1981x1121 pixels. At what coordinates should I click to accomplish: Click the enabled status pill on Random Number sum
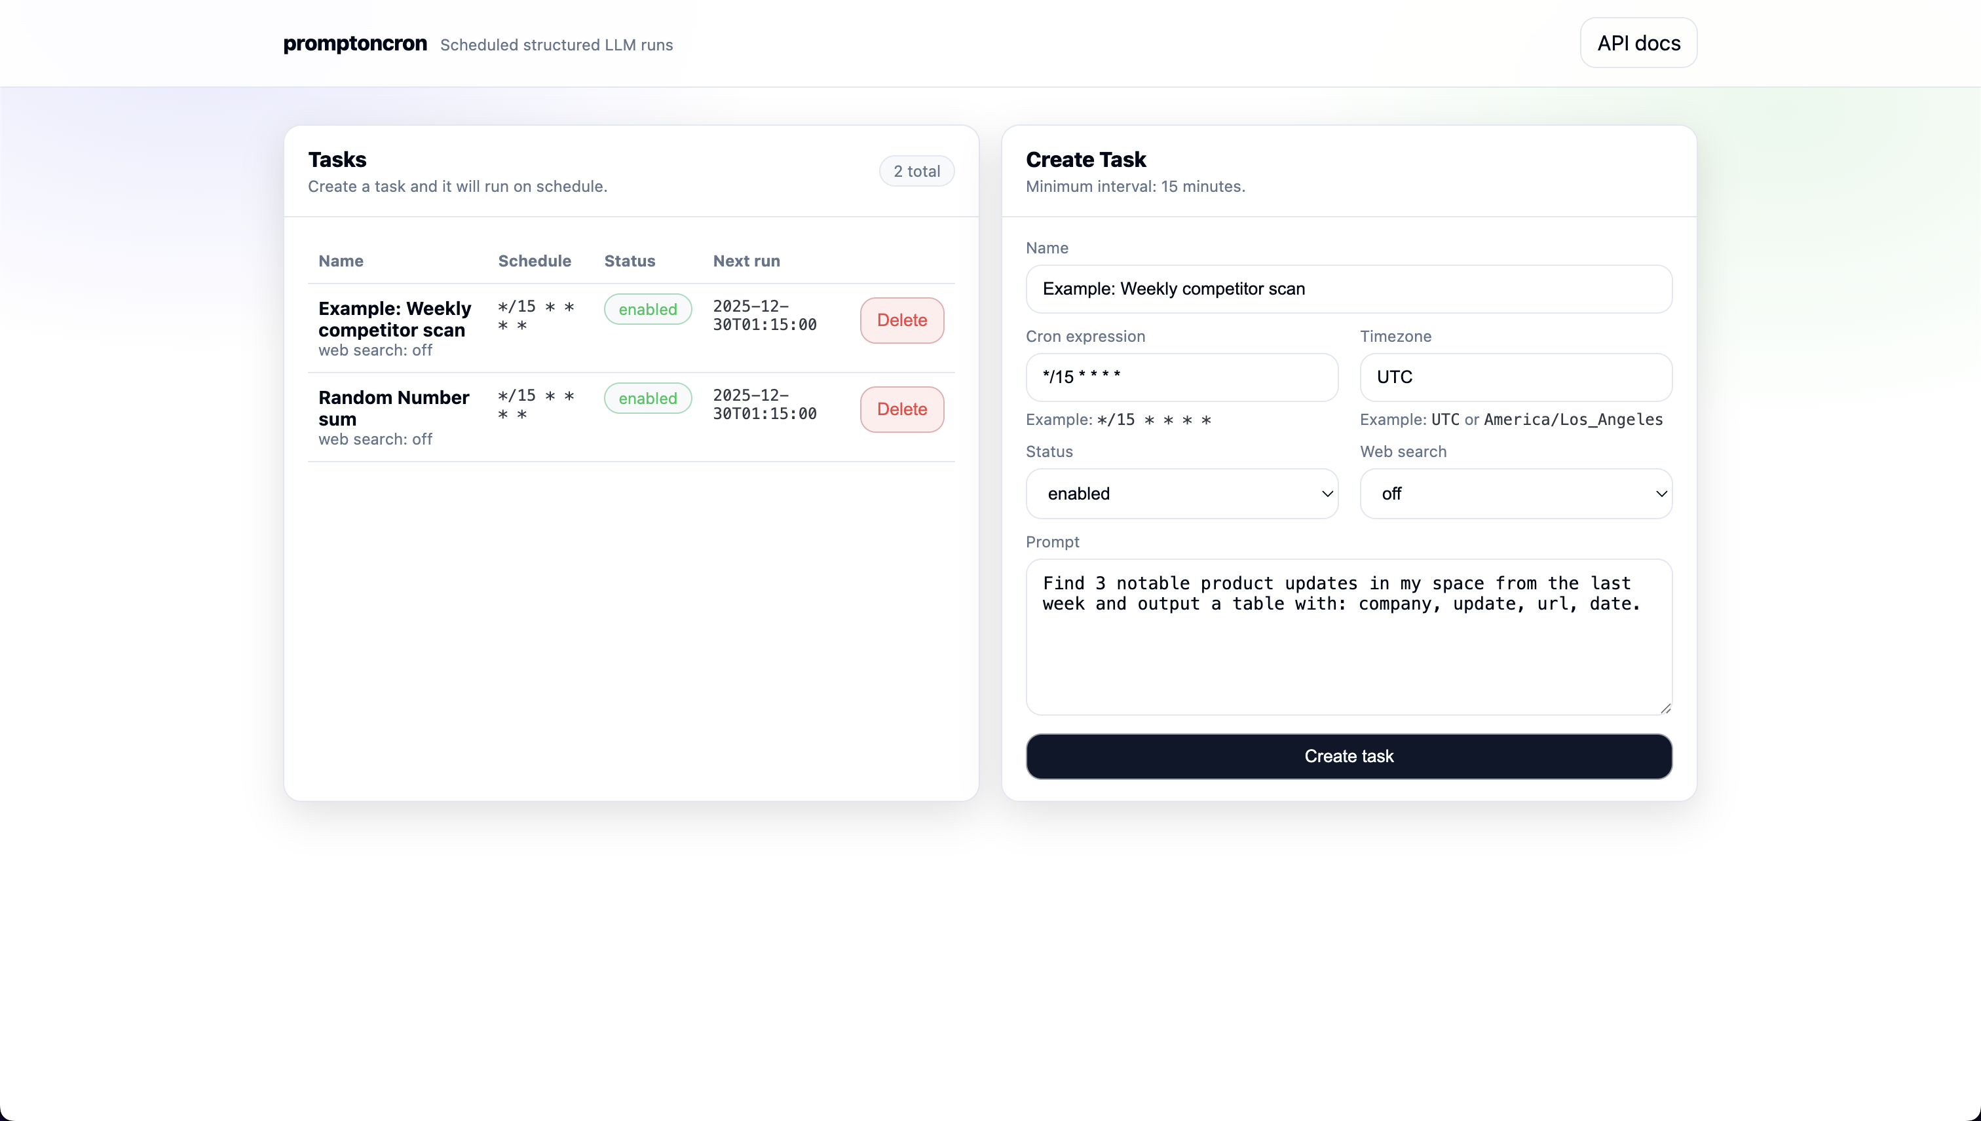pos(648,398)
